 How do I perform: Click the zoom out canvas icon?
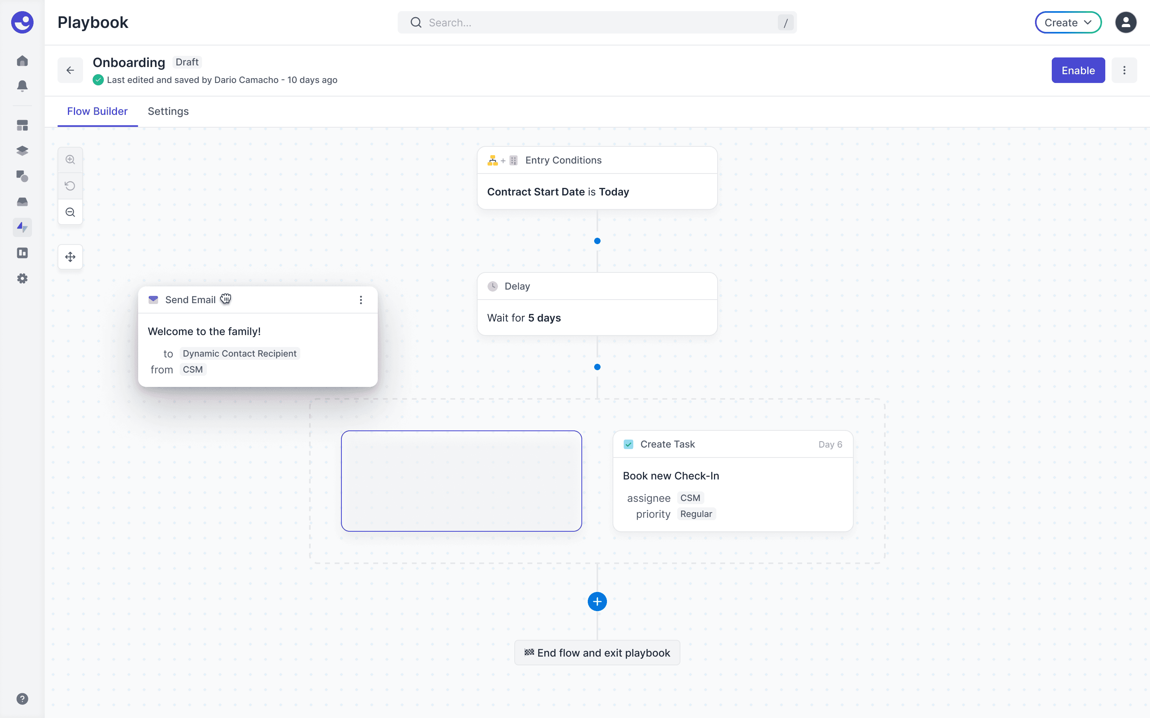(x=70, y=212)
